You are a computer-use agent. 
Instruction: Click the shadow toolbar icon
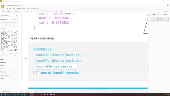(x=43, y=11)
